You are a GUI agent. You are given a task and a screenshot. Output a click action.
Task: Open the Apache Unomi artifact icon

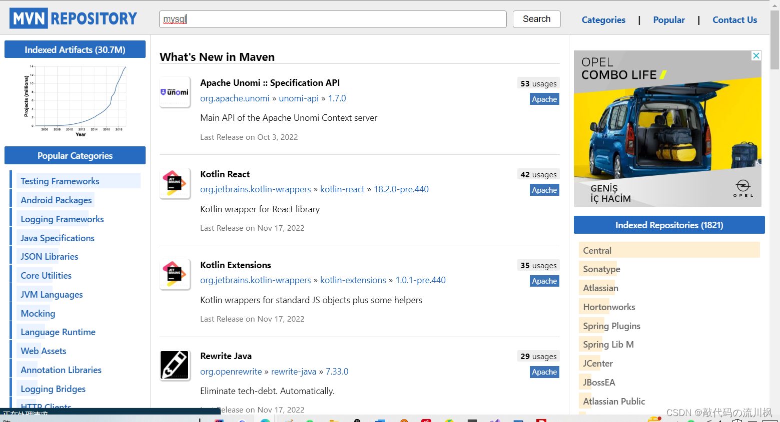pos(175,92)
